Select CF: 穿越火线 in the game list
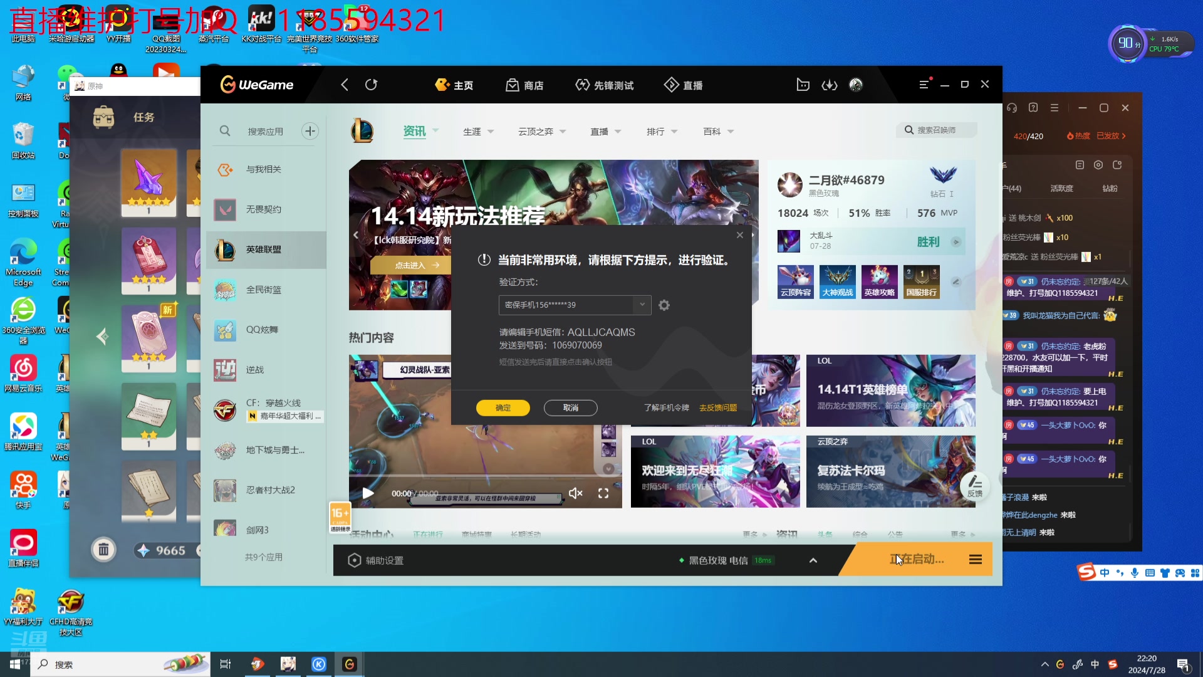 (x=266, y=409)
